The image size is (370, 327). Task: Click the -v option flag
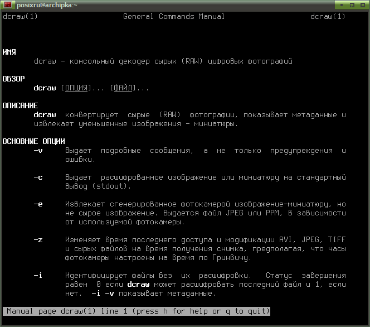click(38, 151)
